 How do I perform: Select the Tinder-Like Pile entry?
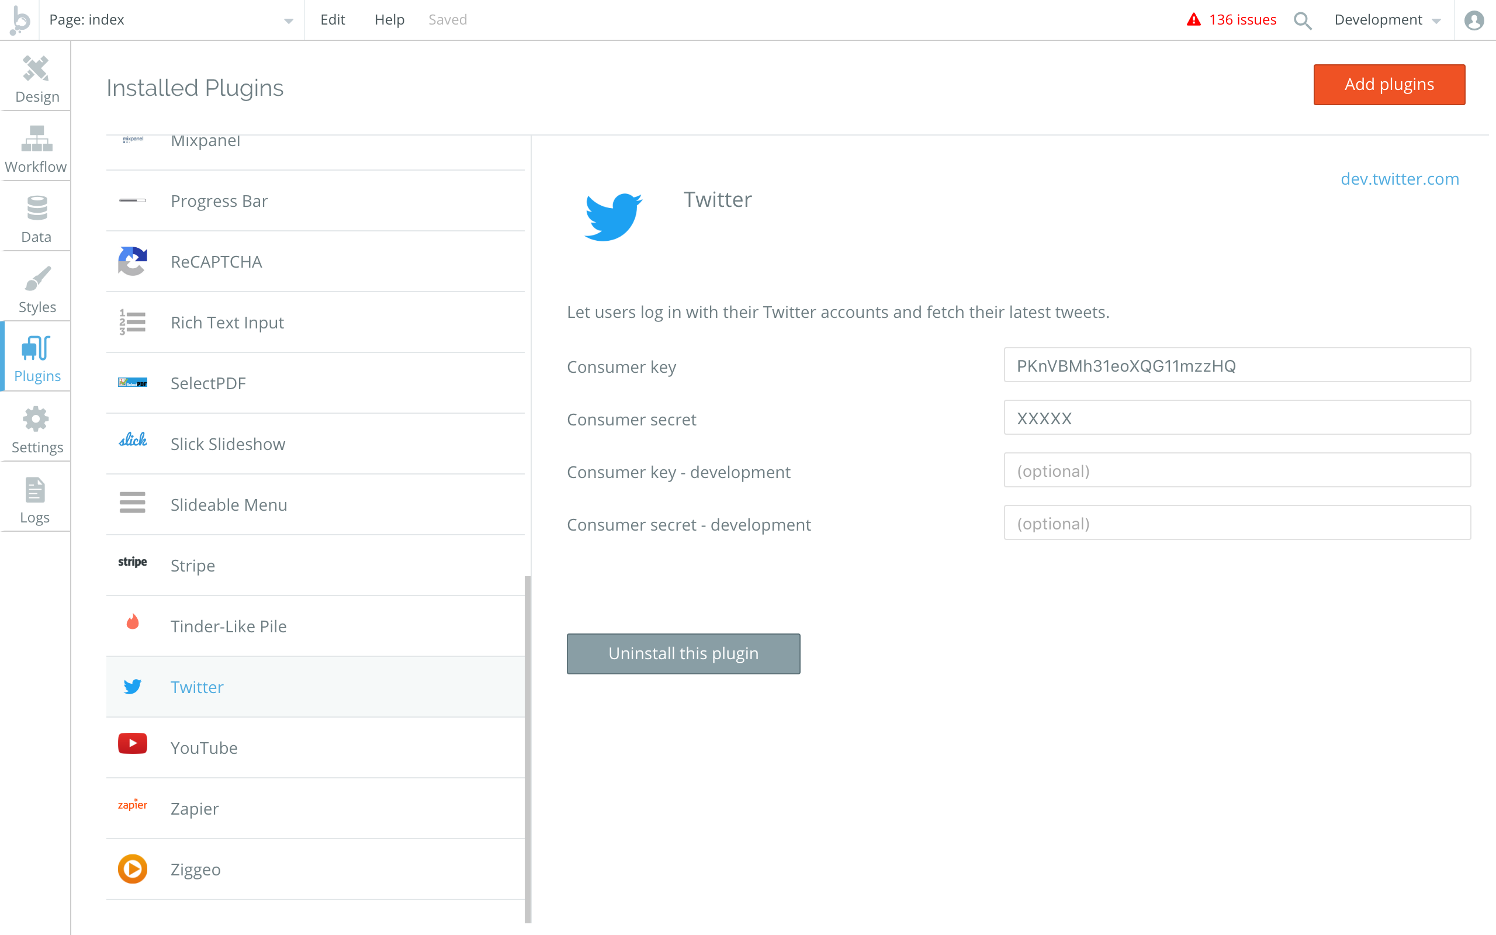click(316, 626)
